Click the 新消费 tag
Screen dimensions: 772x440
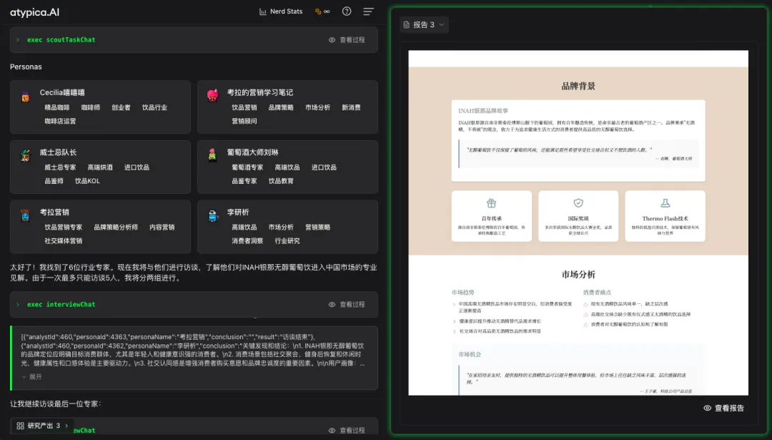point(351,107)
